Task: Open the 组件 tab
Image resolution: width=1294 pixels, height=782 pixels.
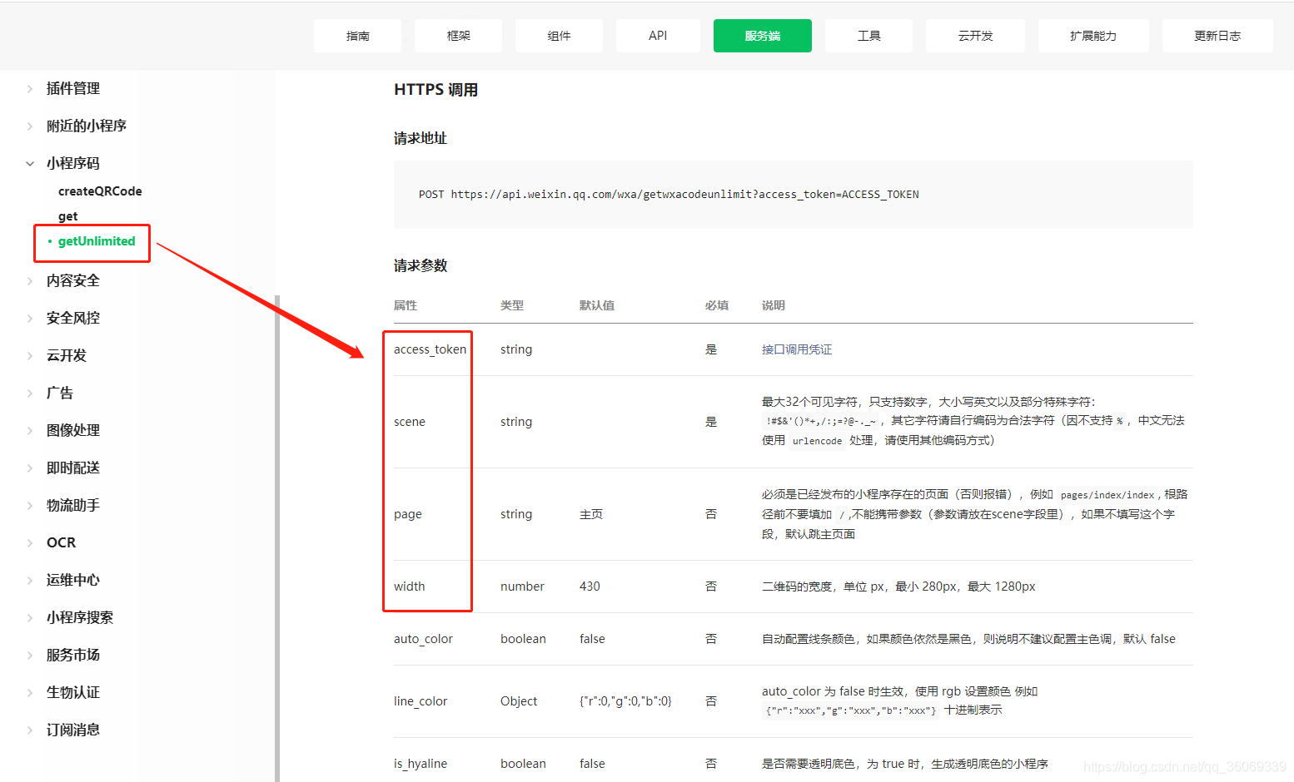Action: tap(559, 36)
